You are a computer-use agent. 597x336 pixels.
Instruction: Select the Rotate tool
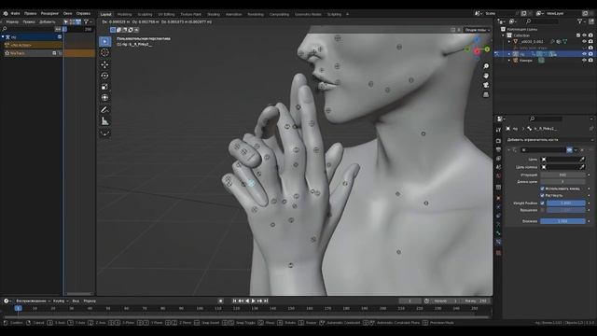pyautogui.click(x=104, y=76)
